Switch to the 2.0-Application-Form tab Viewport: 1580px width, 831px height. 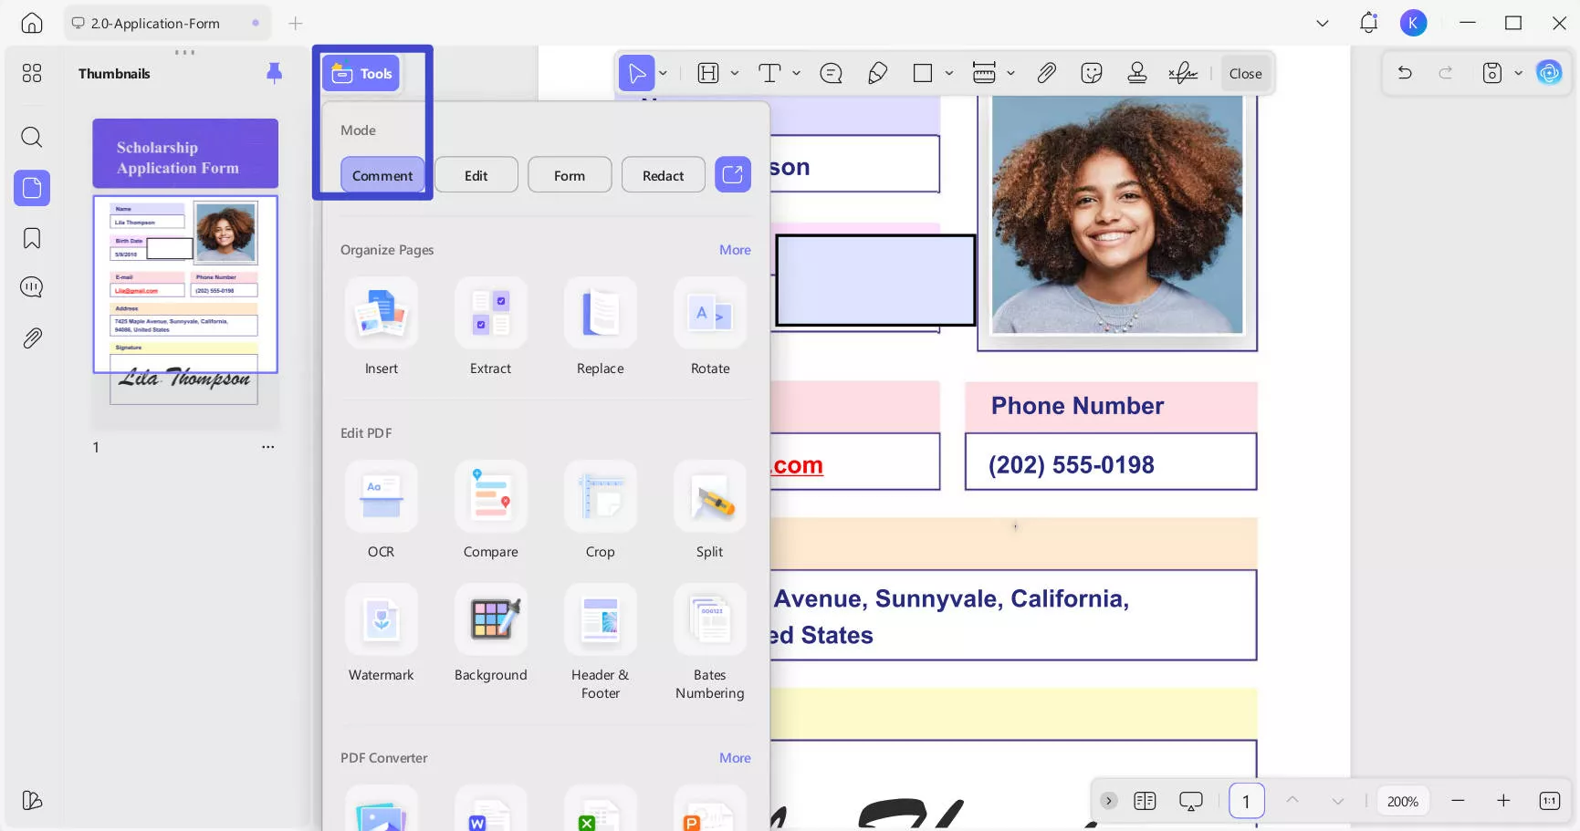(154, 23)
